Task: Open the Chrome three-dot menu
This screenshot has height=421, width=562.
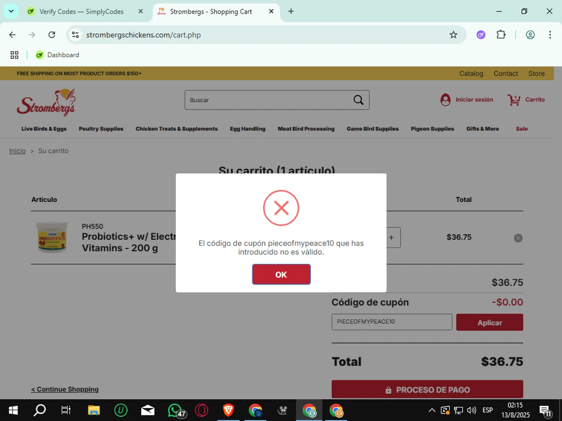Action: [x=550, y=35]
